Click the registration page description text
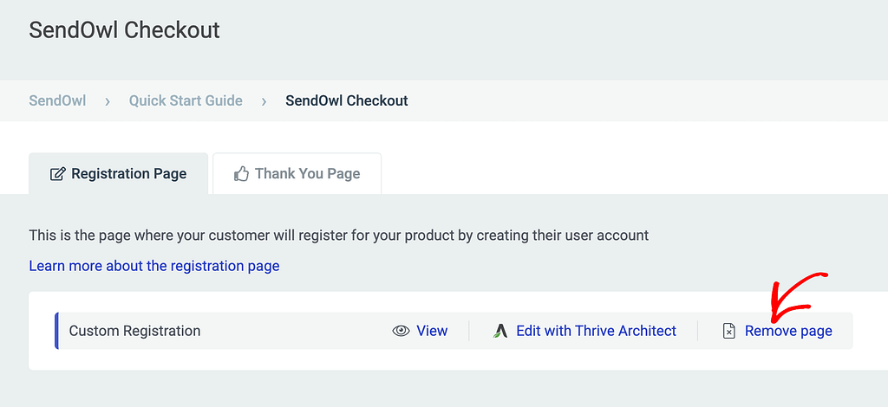888x407 pixels. tap(339, 236)
